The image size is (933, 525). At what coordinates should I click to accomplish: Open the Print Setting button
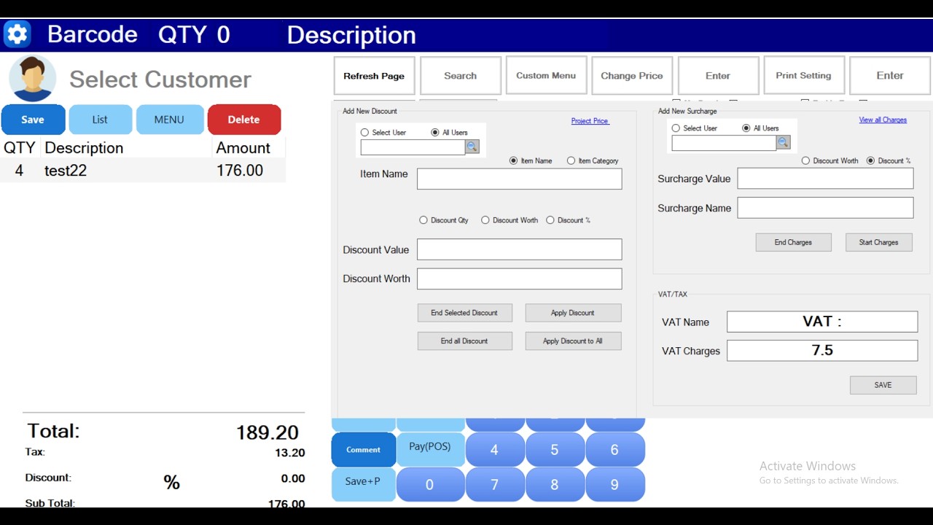click(804, 75)
